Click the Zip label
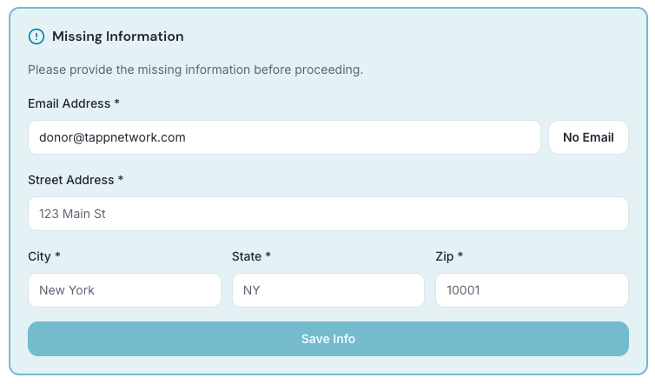This screenshot has height=384, width=655. pyautogui.click(x=445, y=256)
